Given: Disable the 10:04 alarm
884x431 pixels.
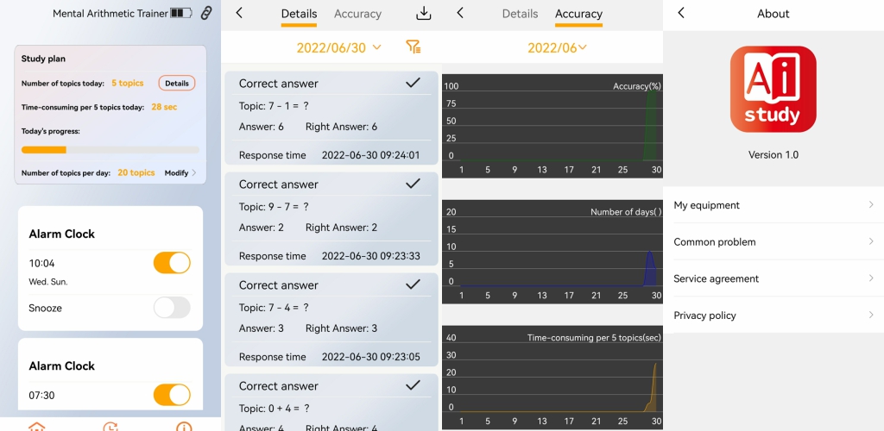Looking at the screenshot, I should tap(172, 263).
